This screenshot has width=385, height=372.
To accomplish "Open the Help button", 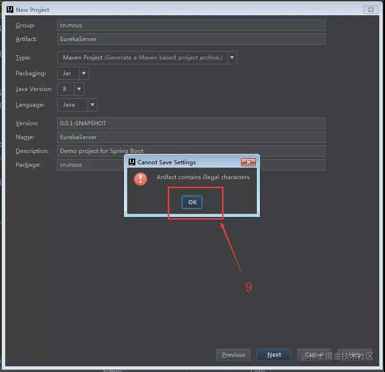I will pos(355,355).
